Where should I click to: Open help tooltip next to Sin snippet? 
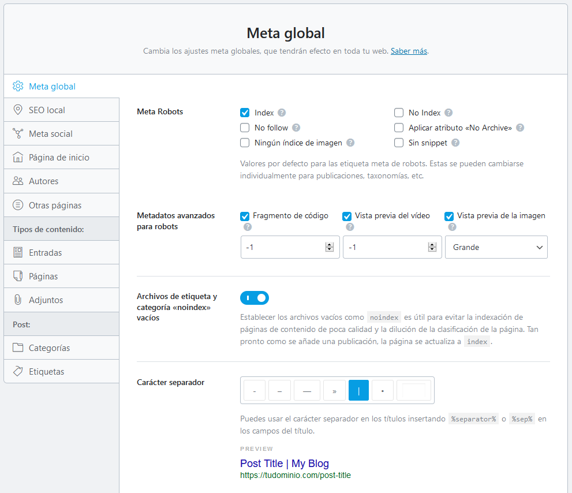pyautogui.click(x=455, y=143)
